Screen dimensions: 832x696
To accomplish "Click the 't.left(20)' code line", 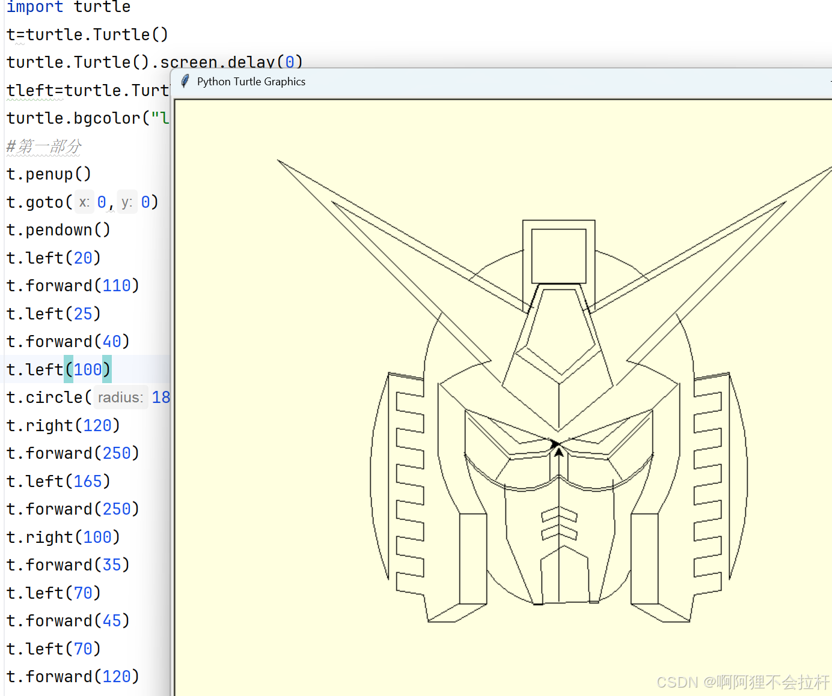I will coord(54,258).
